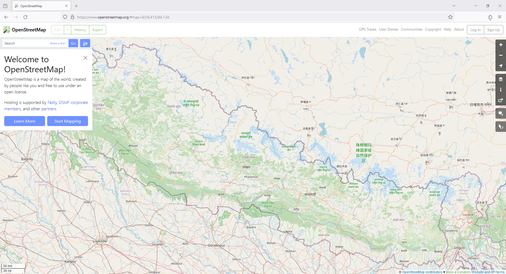The width and height of the screenshot is (506, 274).
Task: Open the About page
Action: (459, 29)
